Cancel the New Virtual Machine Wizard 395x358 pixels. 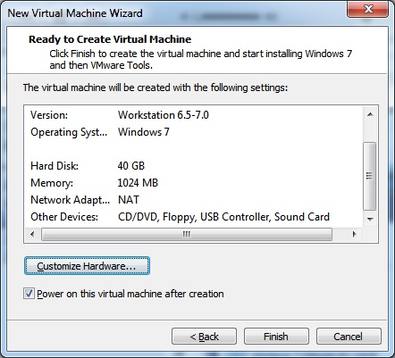(349, 337)
